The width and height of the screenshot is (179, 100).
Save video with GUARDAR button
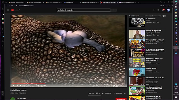[118, 93]
